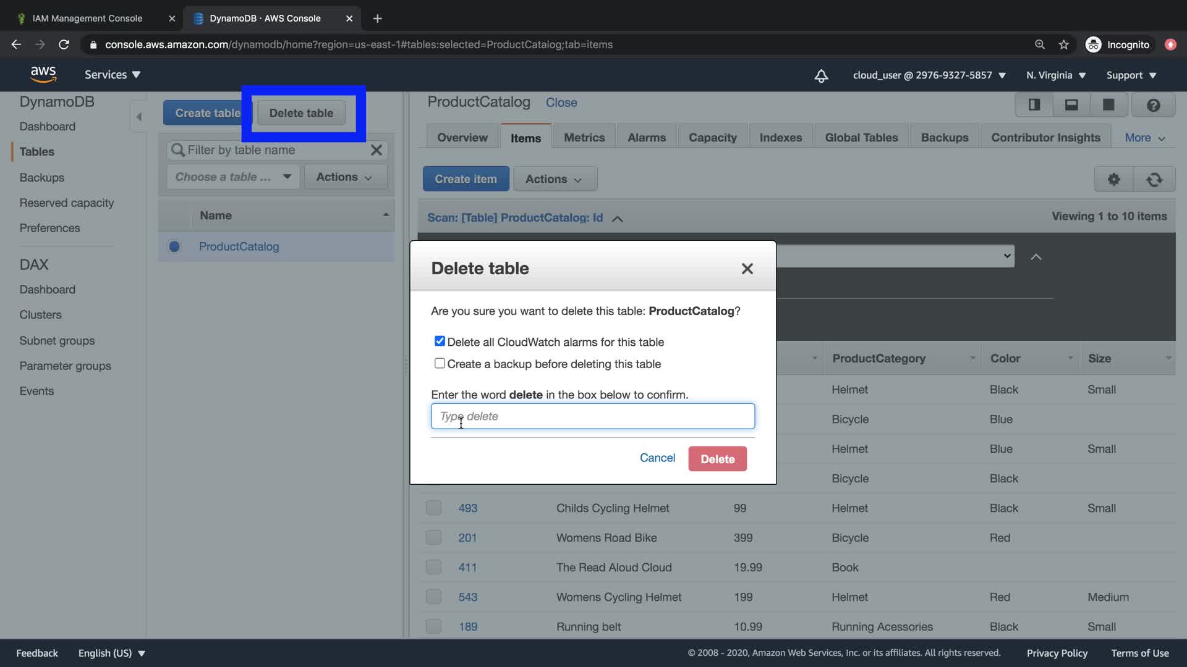Viewport: 1187px width, 667px height.
Task: Clear the table name filter with X
Action: 376,150
